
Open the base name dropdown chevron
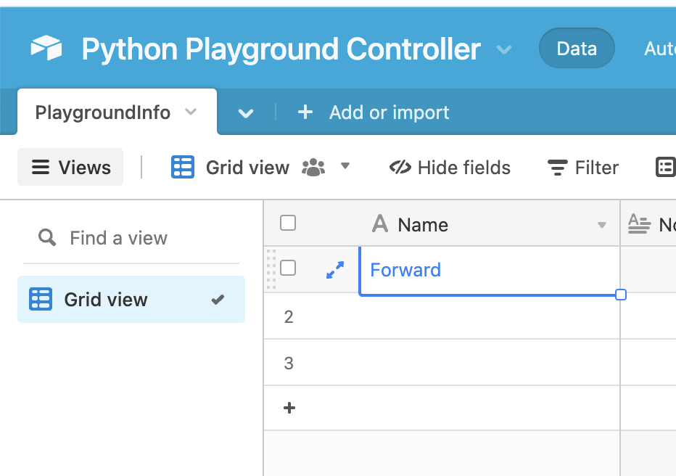tap(504, 49)
